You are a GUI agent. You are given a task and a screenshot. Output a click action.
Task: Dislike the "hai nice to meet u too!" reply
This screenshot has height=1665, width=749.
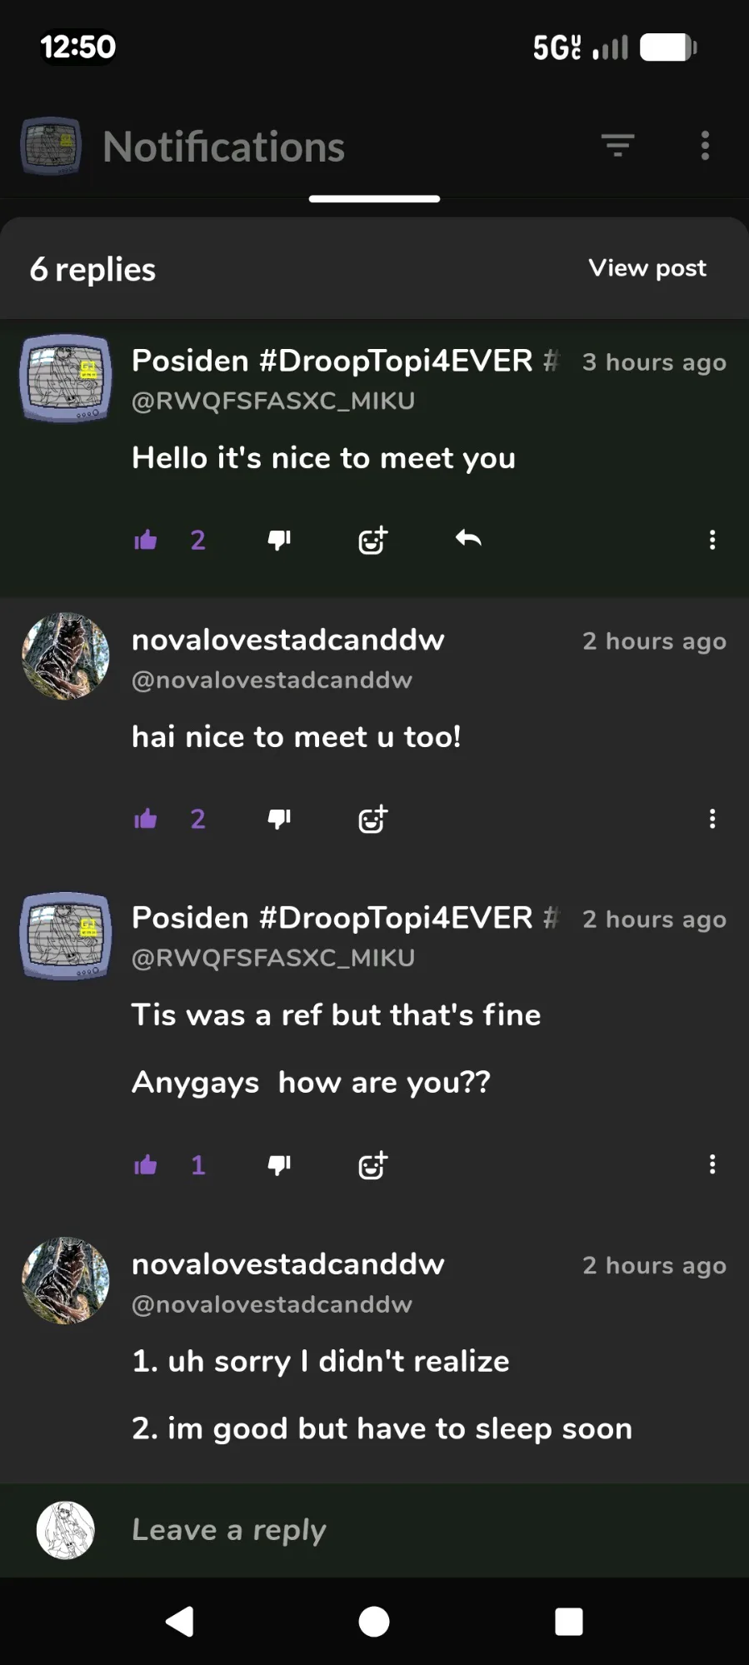[279, 820]
